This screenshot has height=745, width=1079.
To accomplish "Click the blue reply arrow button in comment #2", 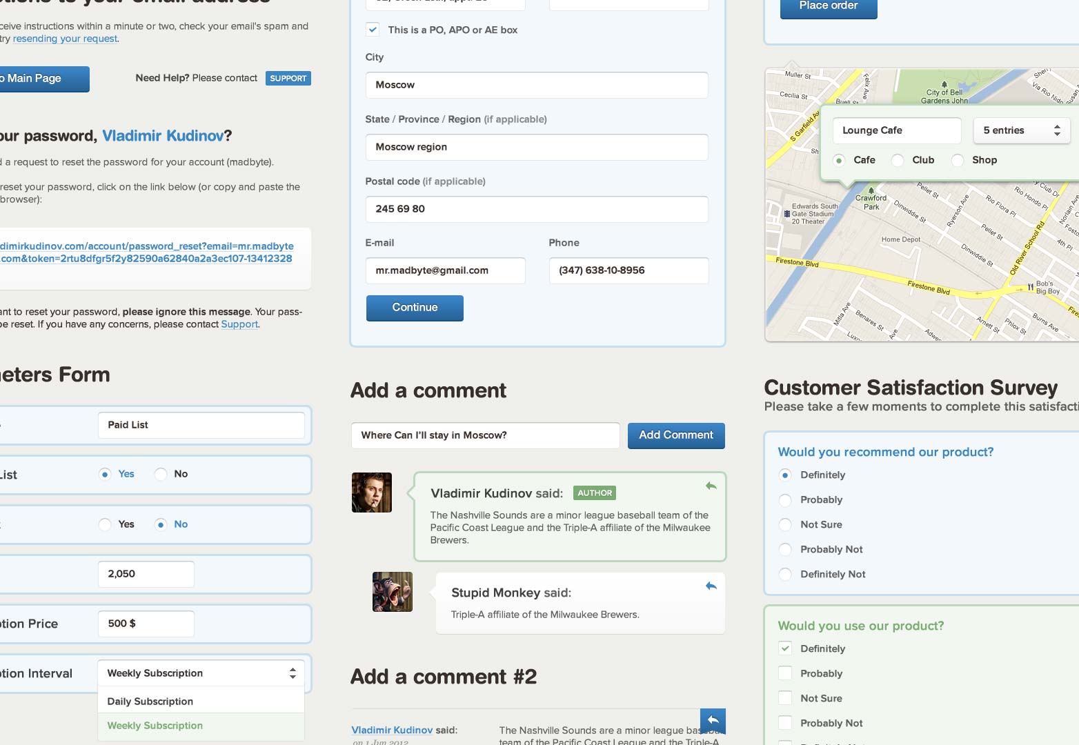I will [x=713, y=721].
